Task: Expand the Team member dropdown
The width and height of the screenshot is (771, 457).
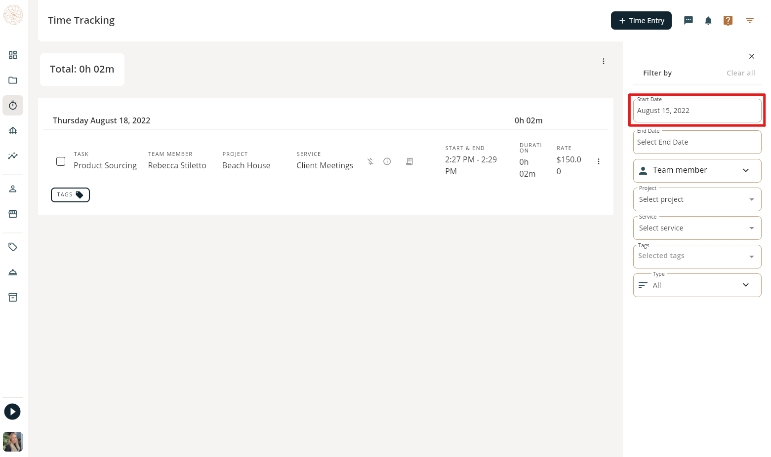Action: [x=697, y=170]
